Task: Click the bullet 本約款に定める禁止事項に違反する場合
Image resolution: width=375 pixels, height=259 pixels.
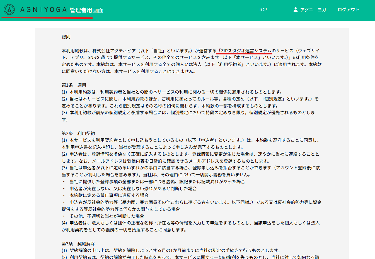Action: click(109, 196)
